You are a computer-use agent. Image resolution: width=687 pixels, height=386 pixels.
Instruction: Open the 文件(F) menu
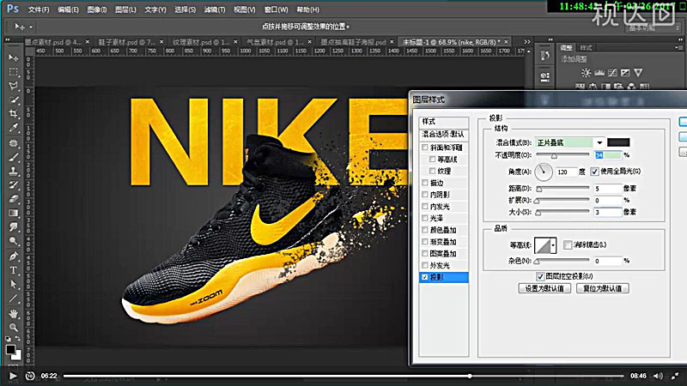click(39, 9)
